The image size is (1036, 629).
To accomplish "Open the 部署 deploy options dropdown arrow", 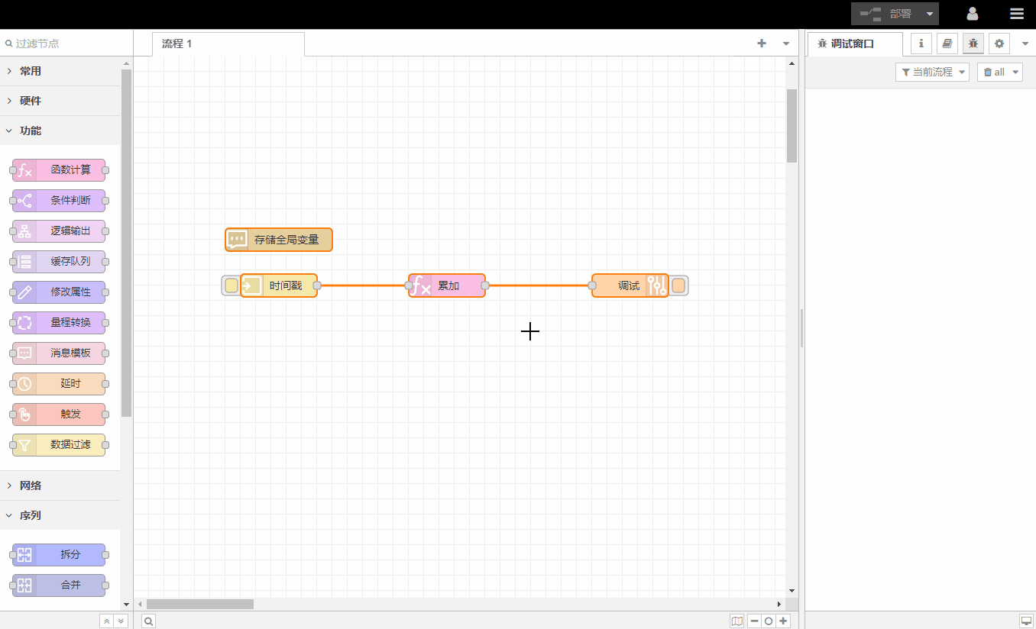I will tap(930, 14).
